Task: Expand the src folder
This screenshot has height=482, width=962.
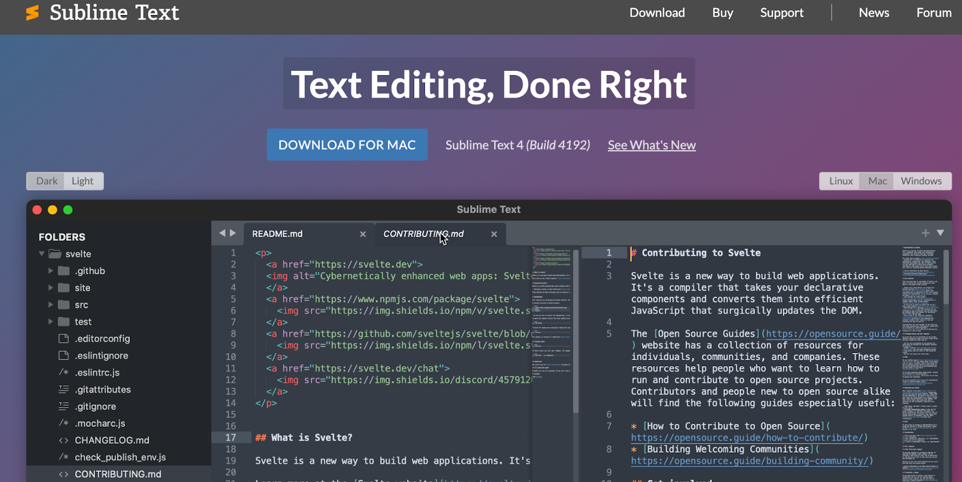Action: point(51,305)
